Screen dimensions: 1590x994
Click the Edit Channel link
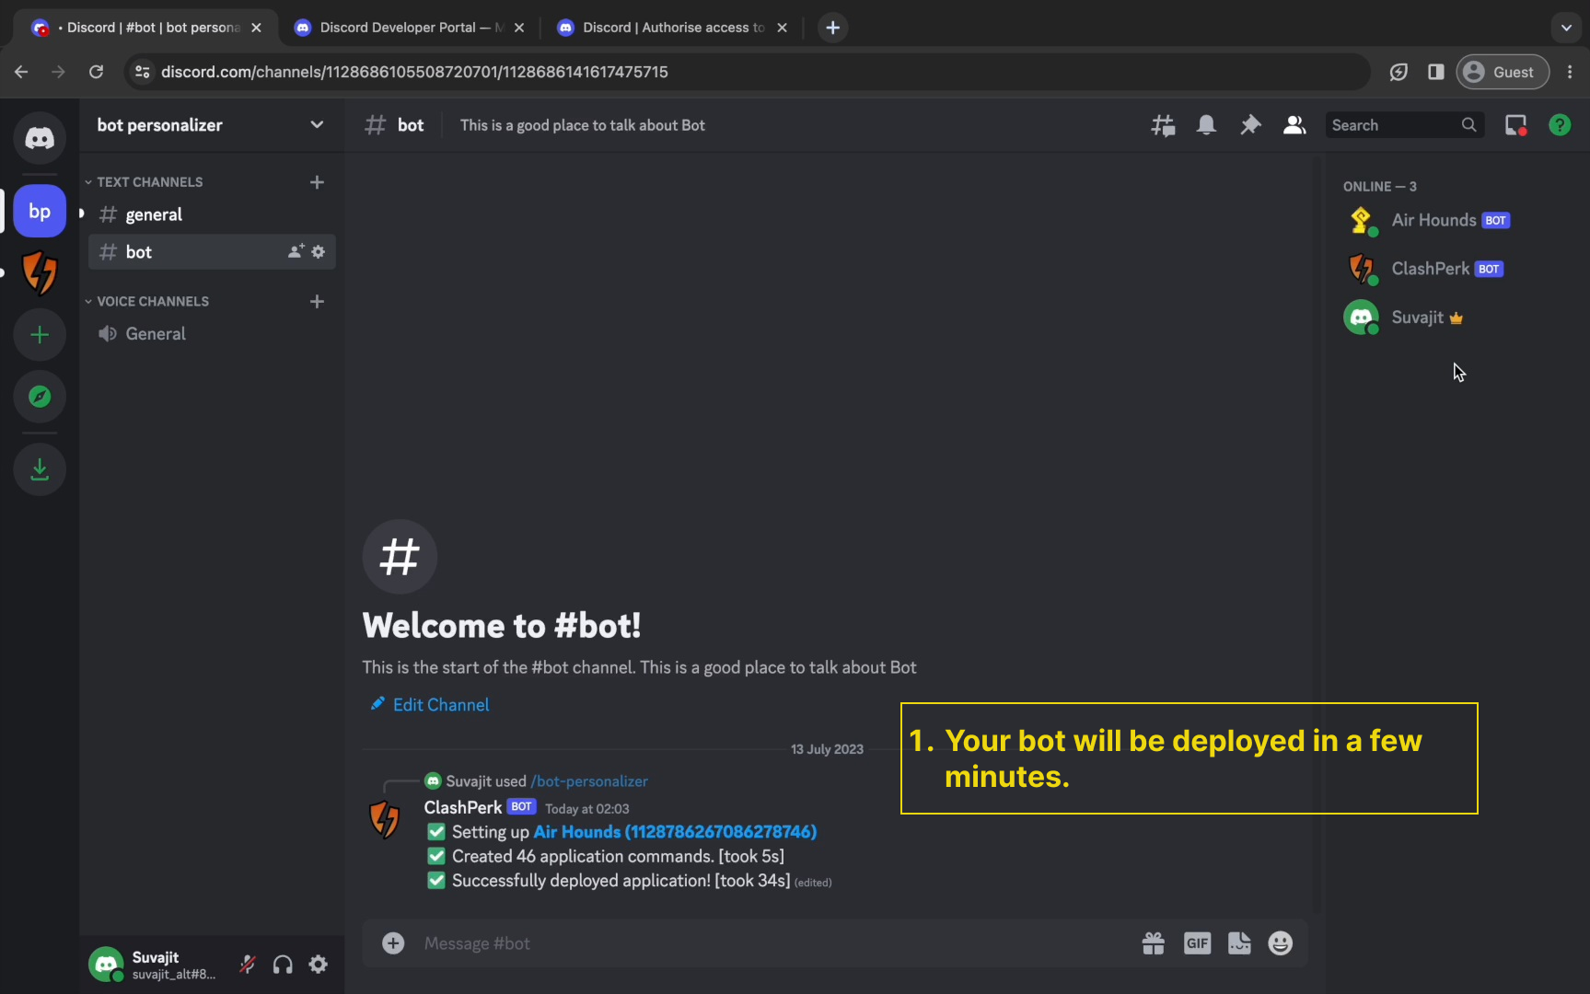[440, 705]
